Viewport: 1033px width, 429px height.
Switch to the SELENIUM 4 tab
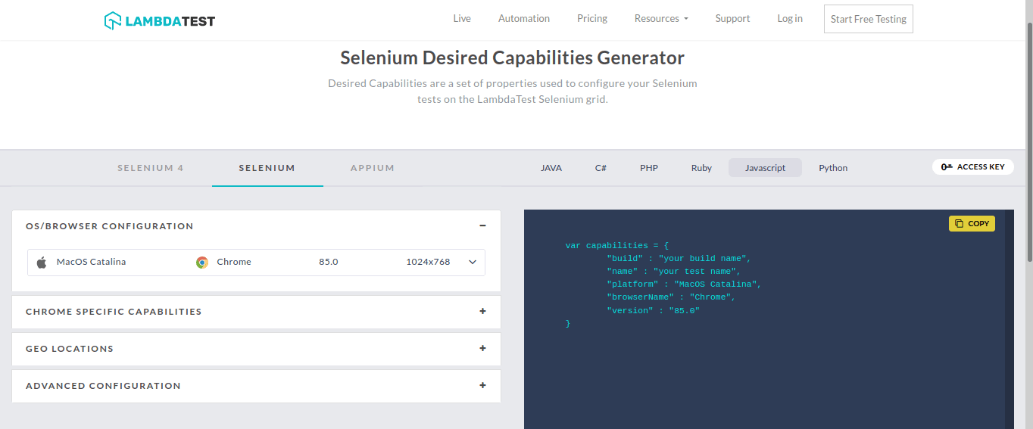(x=151, y=168)
